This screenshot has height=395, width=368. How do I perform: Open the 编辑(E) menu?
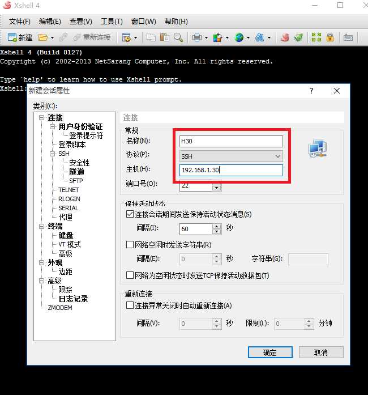click(x=50, y=22)
